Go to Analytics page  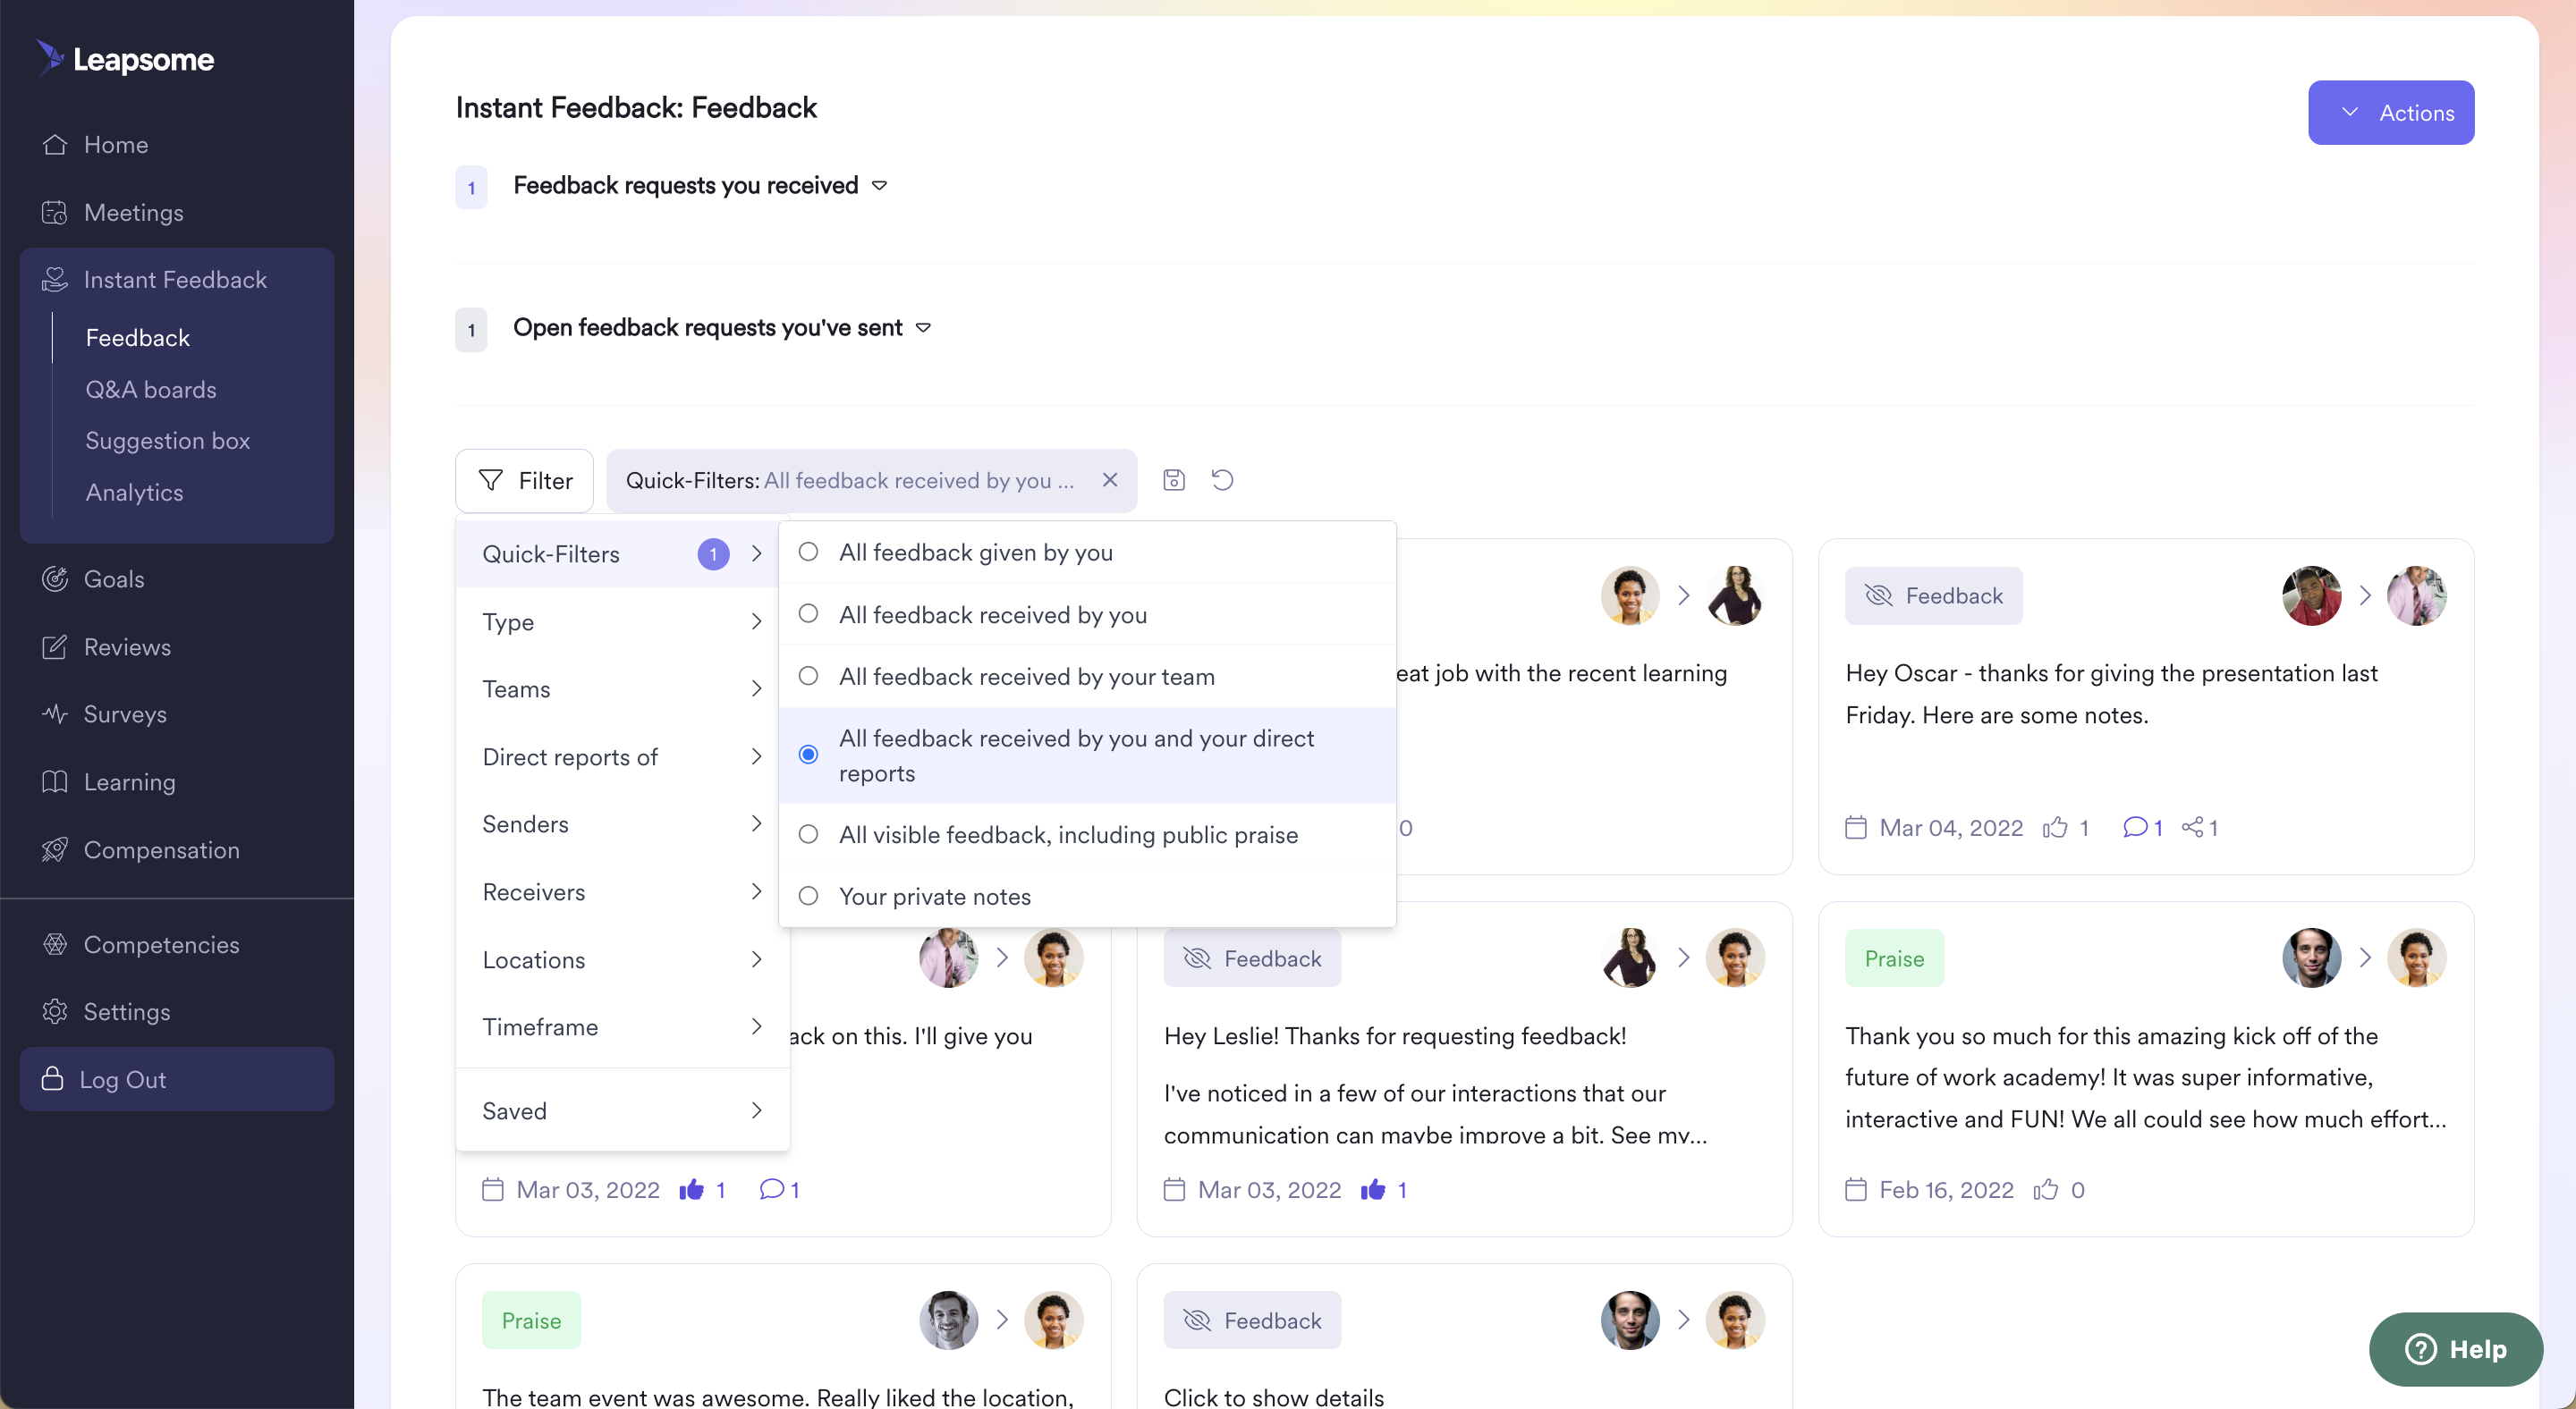(134, 493)
